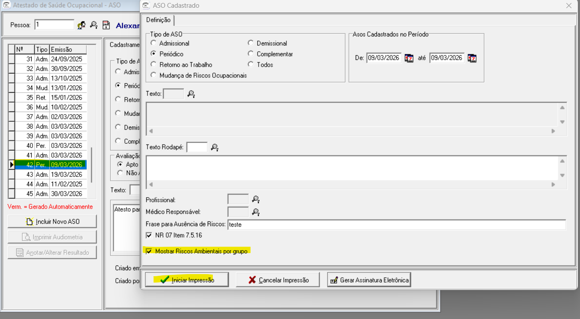
Task: Click the right scroll arrow of the Texto box
Action: tap(553, 131)
